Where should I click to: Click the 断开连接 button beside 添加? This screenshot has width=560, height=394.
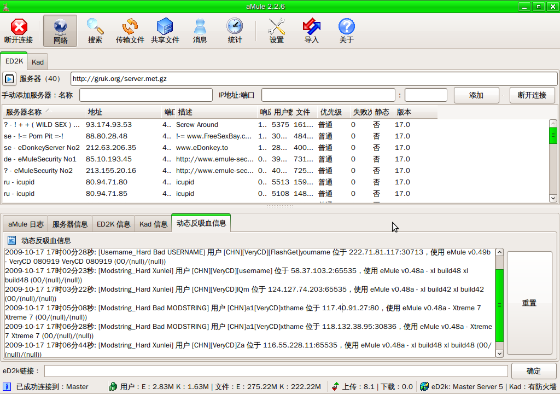[532, 95]
